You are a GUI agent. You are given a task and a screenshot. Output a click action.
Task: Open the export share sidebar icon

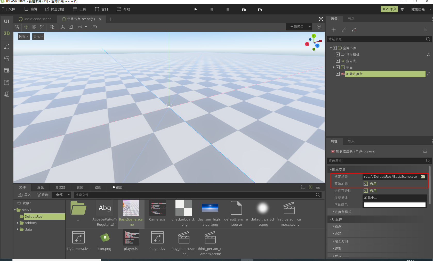pos(7,82)
